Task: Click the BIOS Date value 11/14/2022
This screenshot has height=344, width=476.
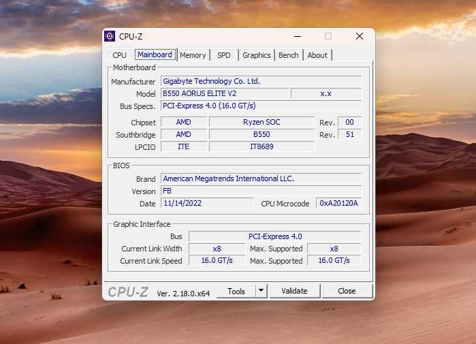Action: pyautogui.click(x=207, y=203)
